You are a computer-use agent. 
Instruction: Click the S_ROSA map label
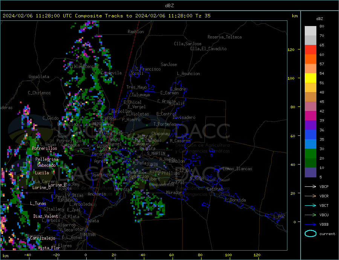(197, 178)
